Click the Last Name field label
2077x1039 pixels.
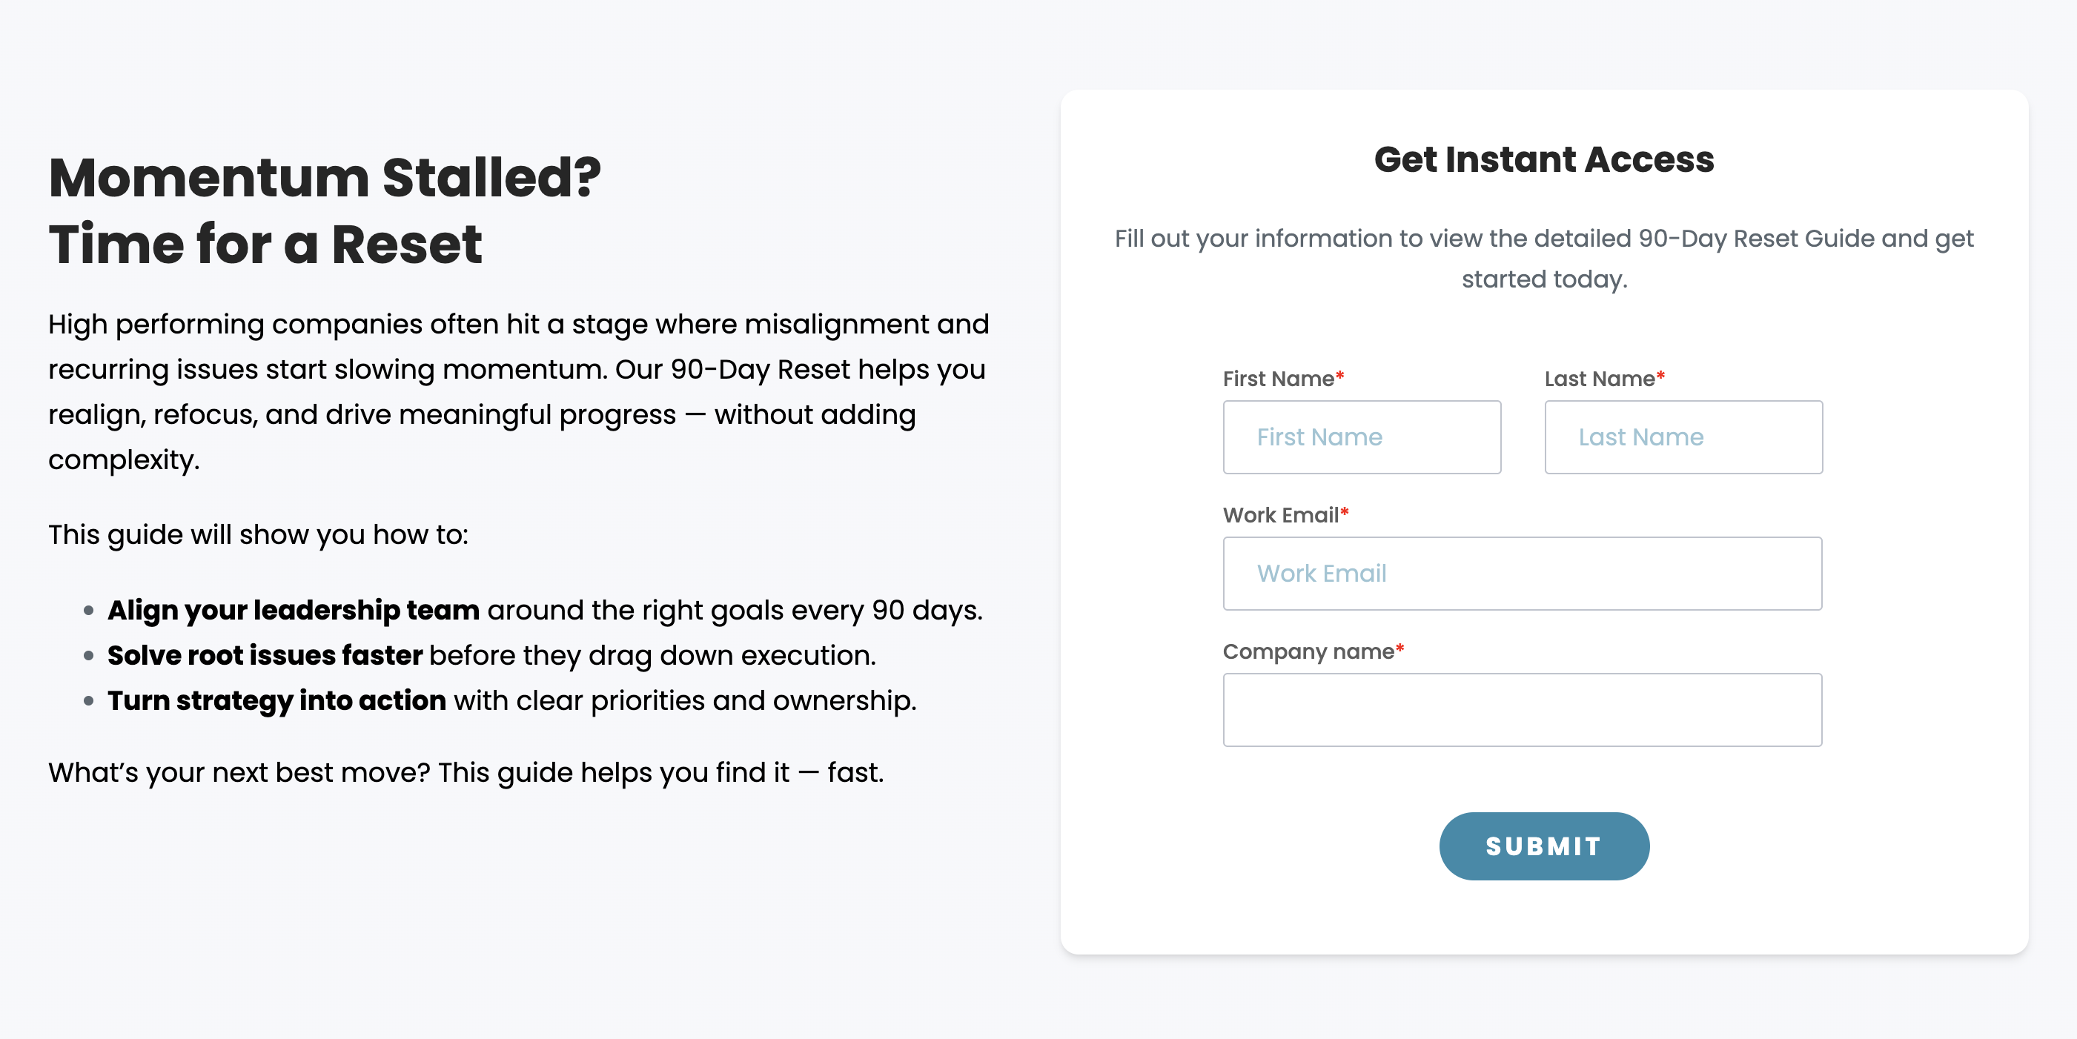tap(1599, 378)
